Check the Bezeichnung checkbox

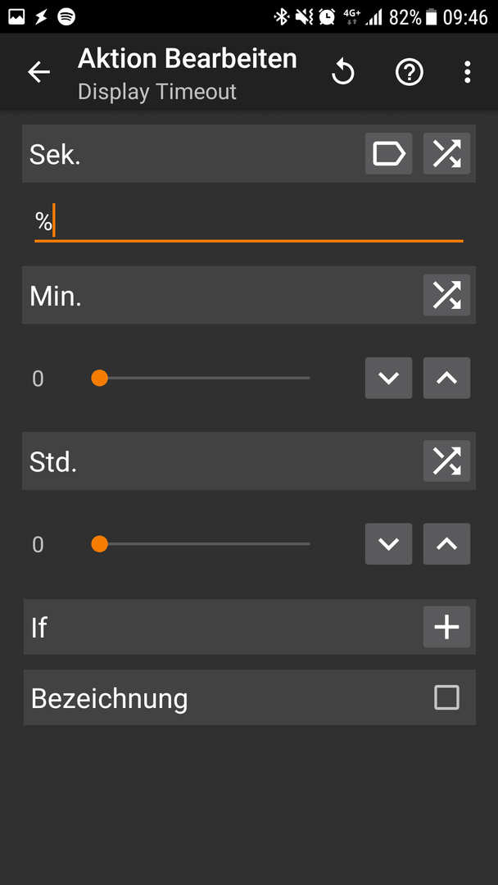(x=446, y=697)
